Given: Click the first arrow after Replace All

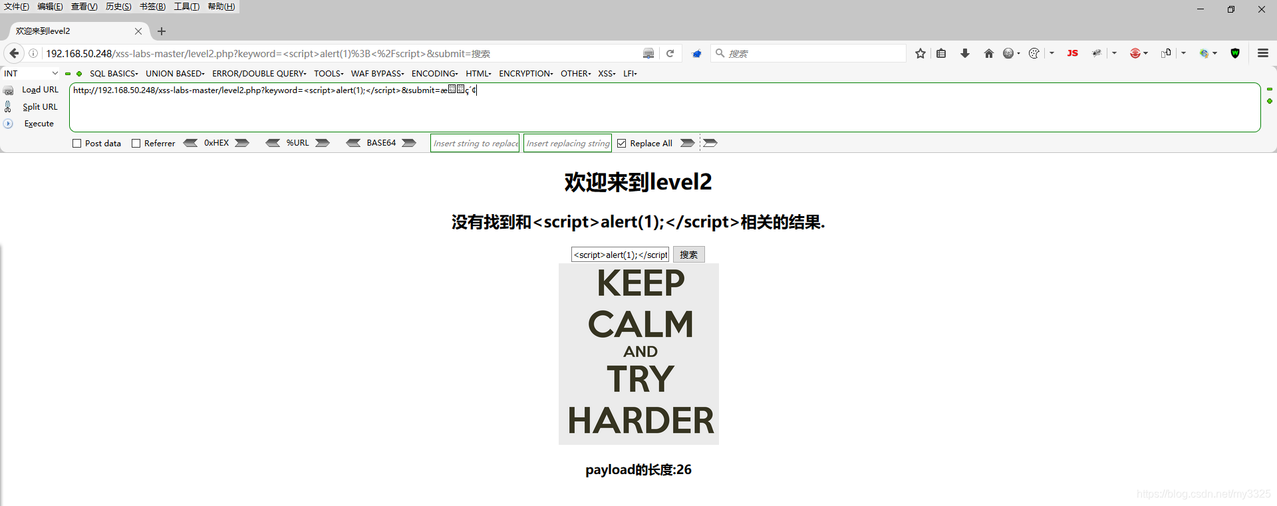Looking at the screenshot, I should [688, 143].
